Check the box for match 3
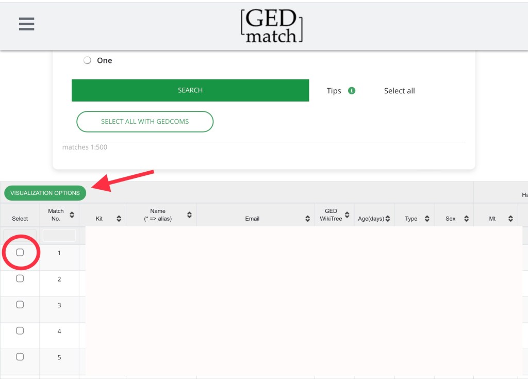 [20, 305]
